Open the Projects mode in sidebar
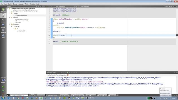The width and height of the screenshot is (178, 100). [3, 31]
